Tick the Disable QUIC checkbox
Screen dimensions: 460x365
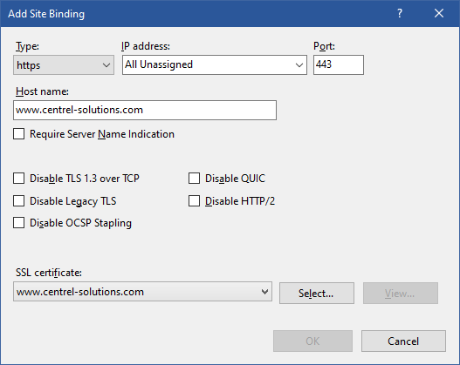(x=194, y=179)
